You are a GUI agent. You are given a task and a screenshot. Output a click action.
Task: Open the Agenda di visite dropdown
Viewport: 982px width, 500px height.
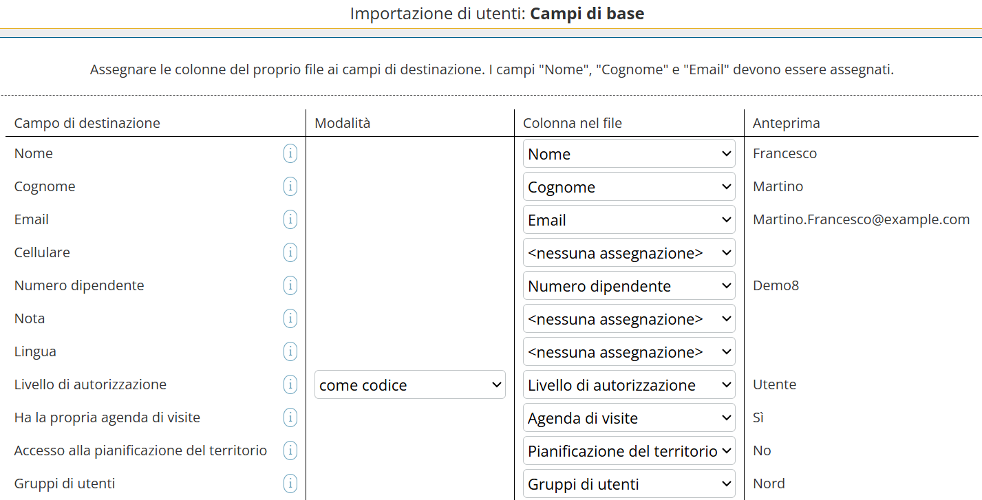click(629, 418)
